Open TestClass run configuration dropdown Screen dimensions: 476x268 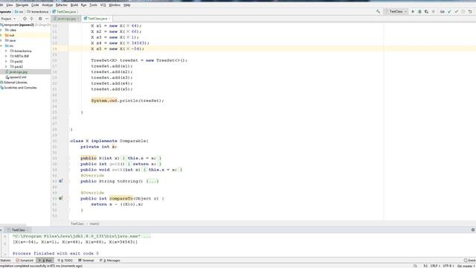(396, 12)
